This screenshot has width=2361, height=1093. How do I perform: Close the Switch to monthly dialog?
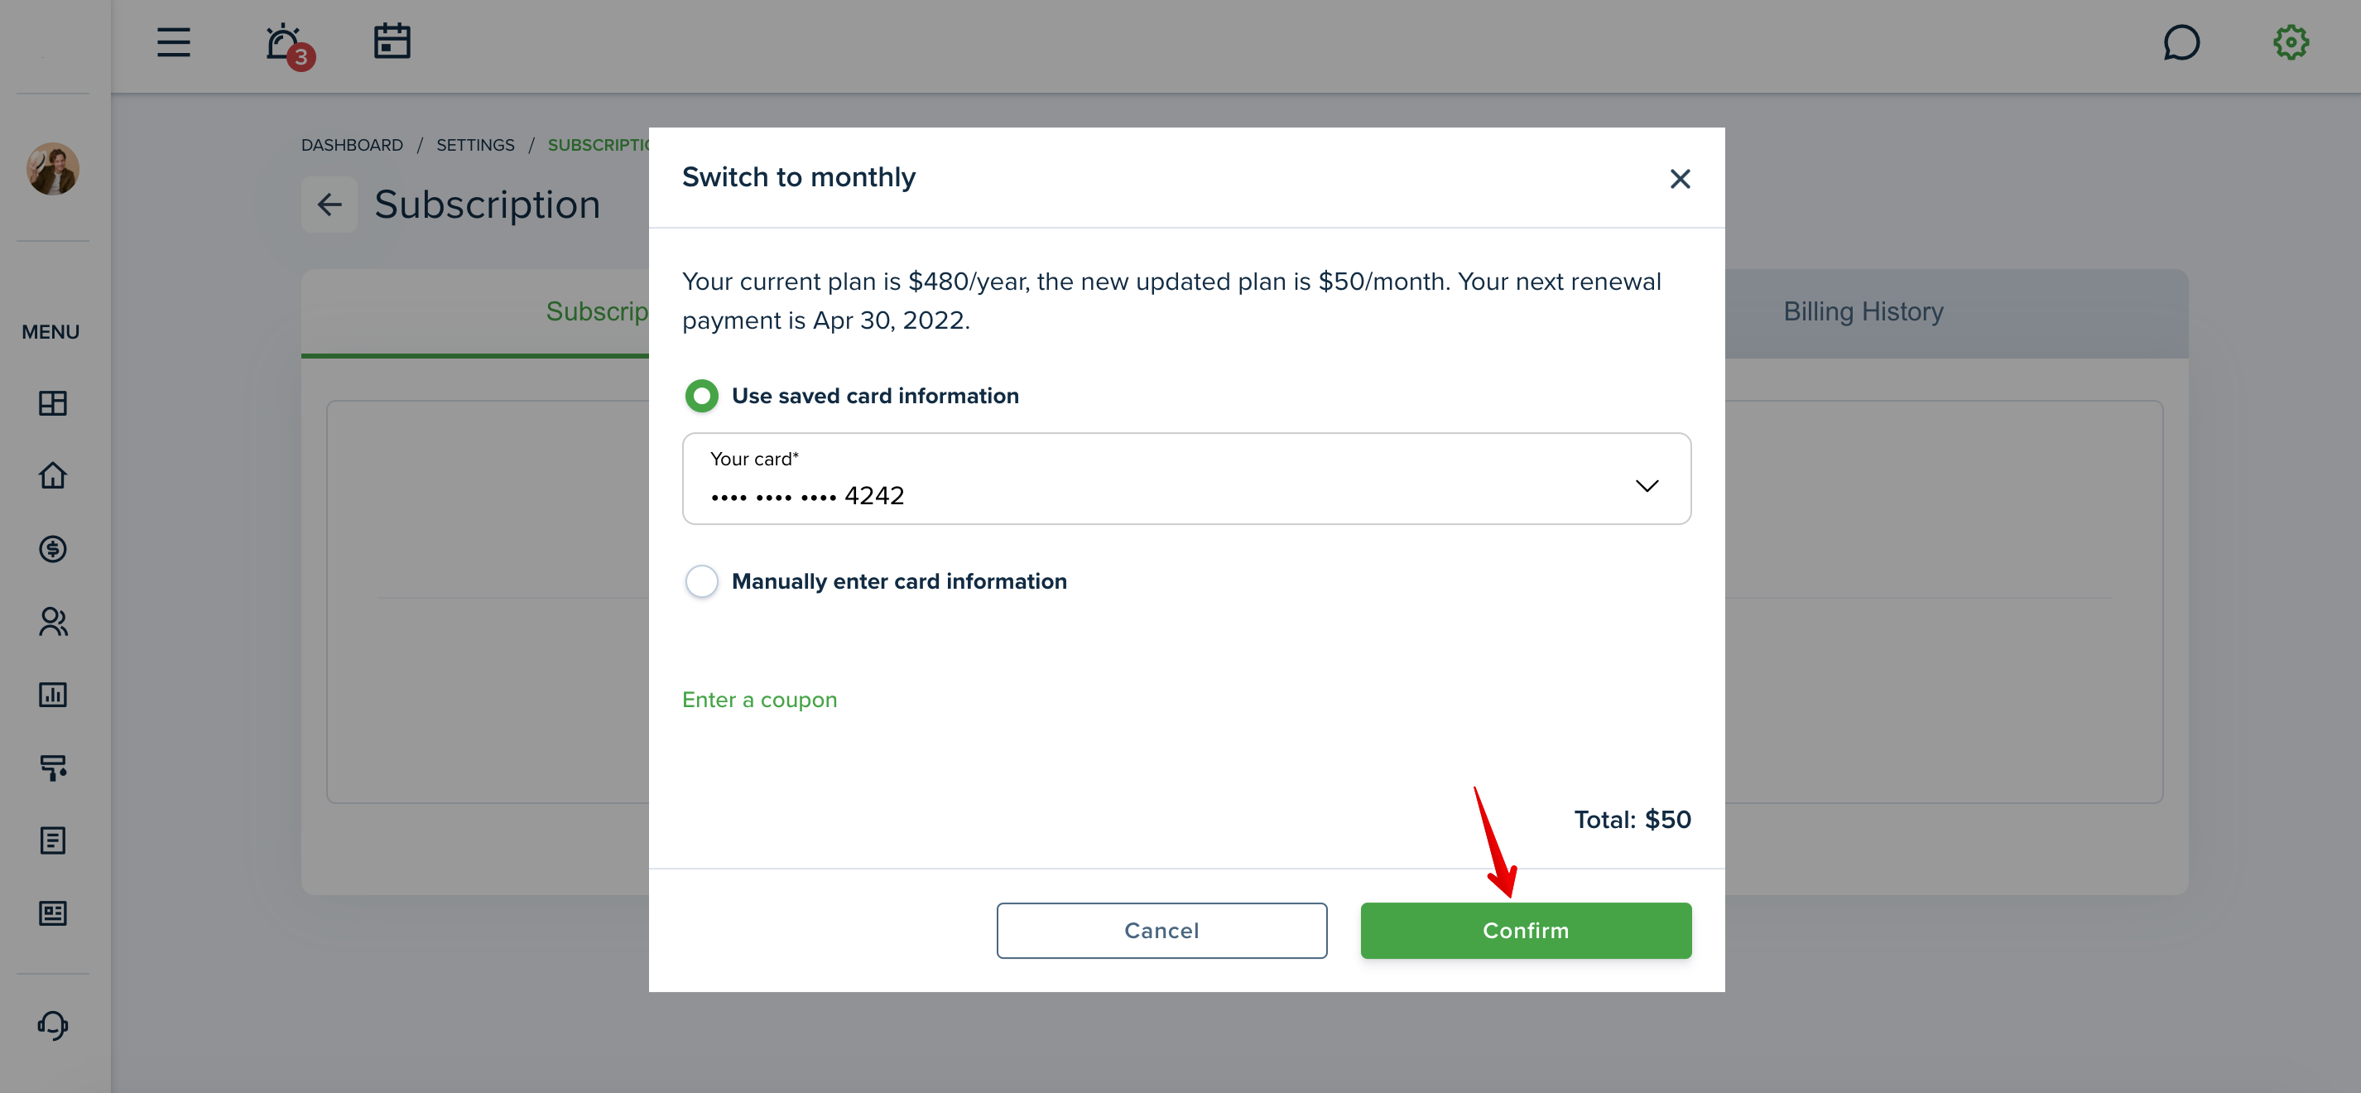(x=1679, y=179)
